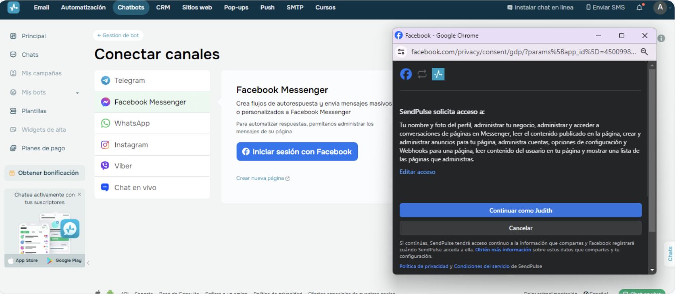Open the Chat en vivo channel

(x=135, y=188)
